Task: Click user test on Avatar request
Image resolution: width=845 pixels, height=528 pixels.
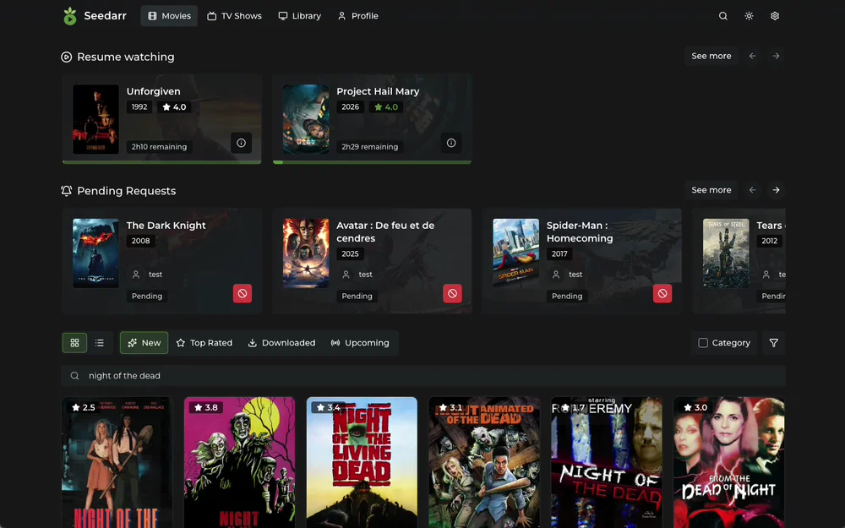Action: 358,275
